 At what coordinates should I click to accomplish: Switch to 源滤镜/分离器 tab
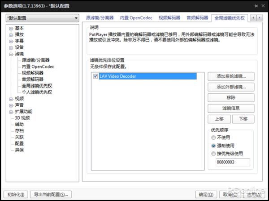tap(100, 18)
